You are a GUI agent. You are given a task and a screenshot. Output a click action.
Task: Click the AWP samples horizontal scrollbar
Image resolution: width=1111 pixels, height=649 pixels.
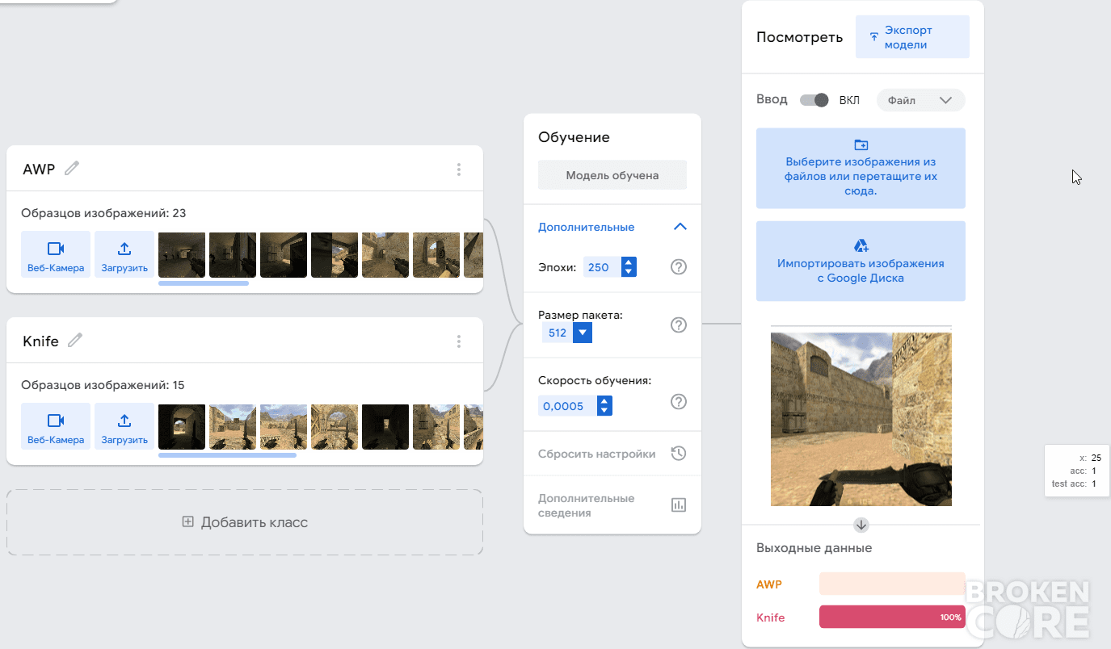coord(204,283)
